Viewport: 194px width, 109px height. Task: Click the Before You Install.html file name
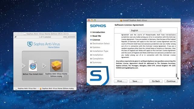(x=33, y=74)
